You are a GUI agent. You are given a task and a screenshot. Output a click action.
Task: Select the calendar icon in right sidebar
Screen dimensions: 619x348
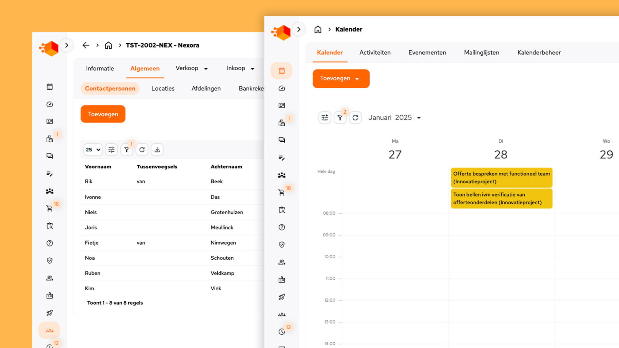point(281,71)
